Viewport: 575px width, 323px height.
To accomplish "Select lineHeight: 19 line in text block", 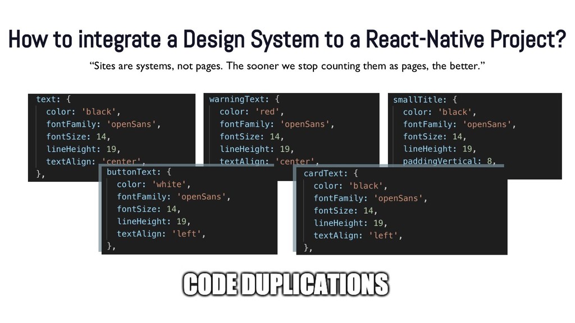I will pos(83,149).
